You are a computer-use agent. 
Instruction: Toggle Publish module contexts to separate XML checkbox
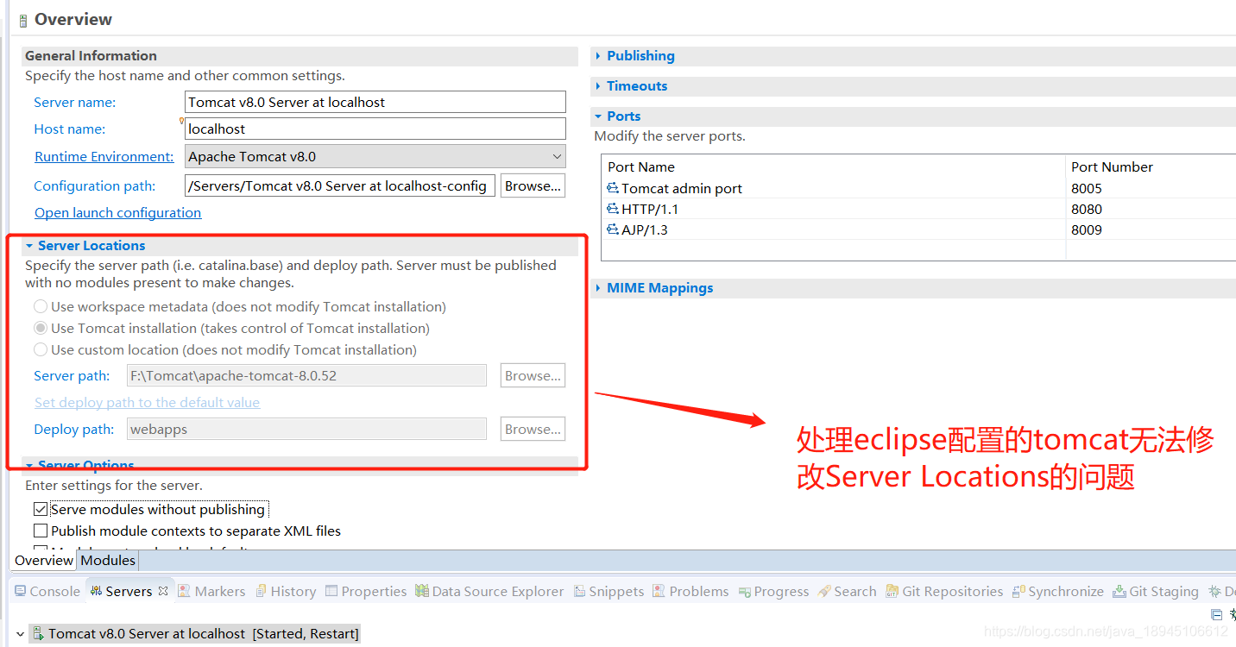coord(41,531)
